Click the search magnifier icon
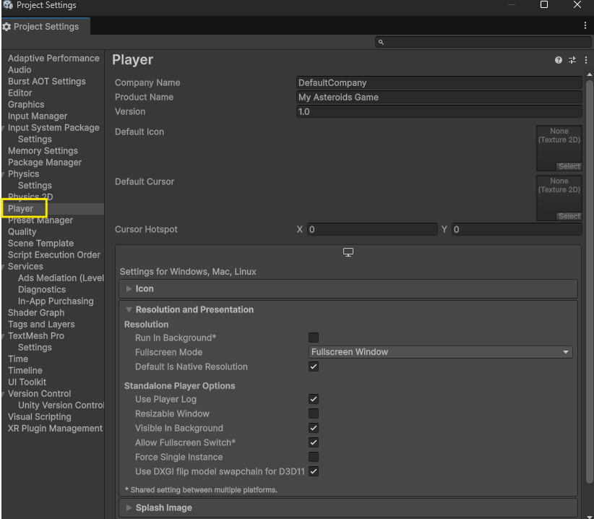The height and width of the screenshot is (519, 594). tap(381, 42)
